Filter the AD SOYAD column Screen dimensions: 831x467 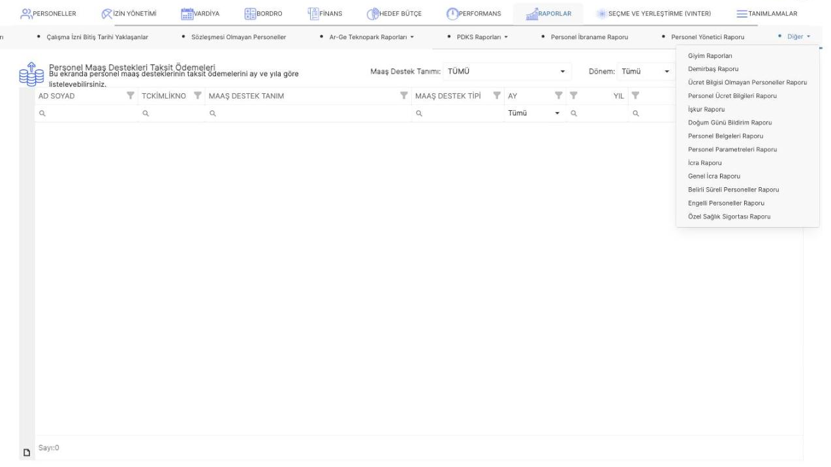(x=131, y=97)
